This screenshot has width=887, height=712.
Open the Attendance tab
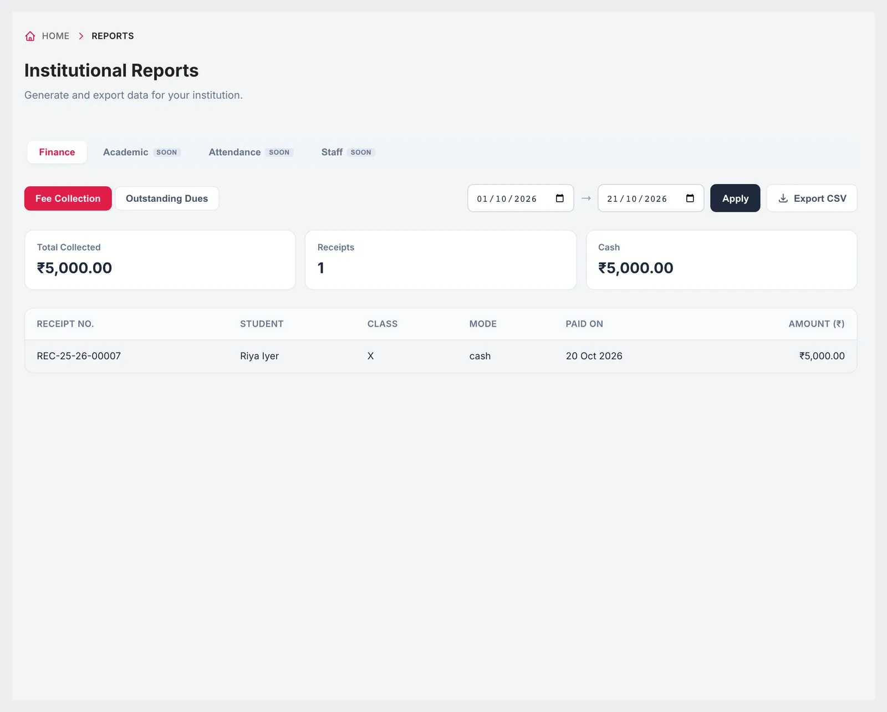(251, 152)
